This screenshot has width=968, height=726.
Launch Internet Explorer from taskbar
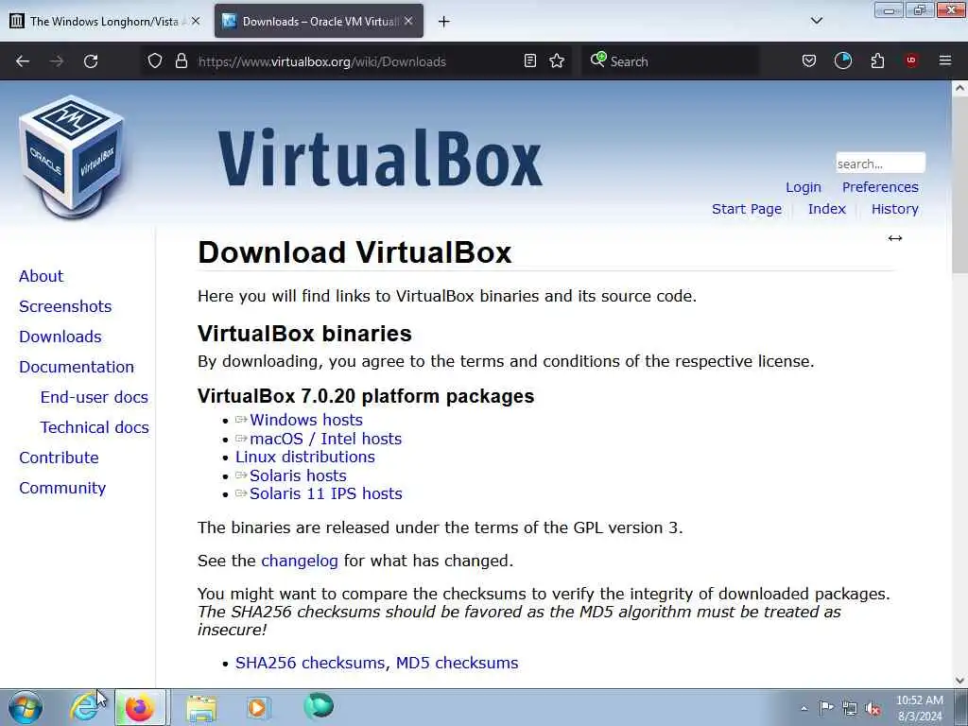click(x=84, y=707)
